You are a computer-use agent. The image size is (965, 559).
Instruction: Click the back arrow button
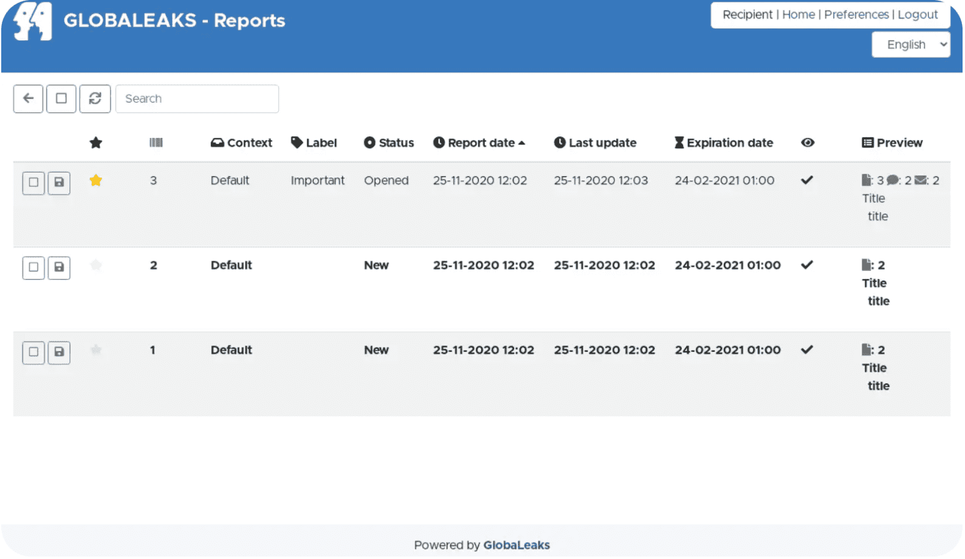[x=28, y=98]
